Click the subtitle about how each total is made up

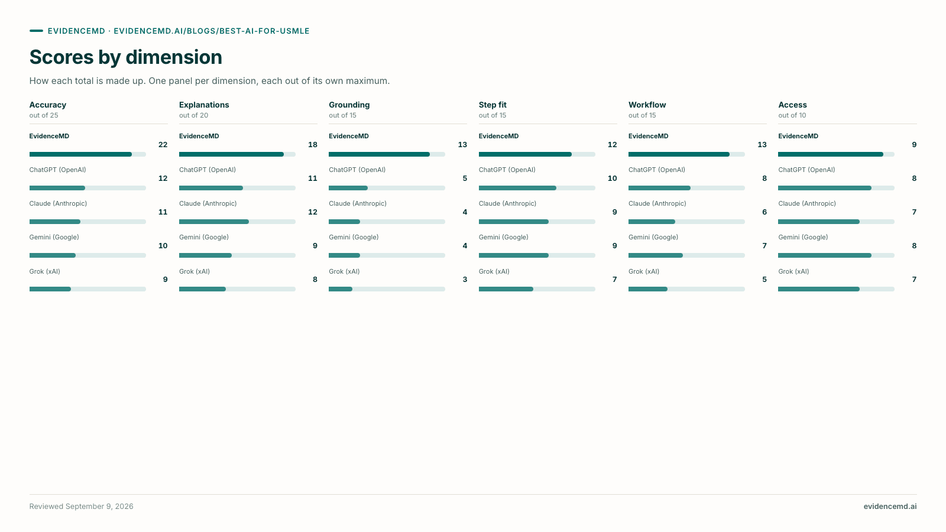210,81
